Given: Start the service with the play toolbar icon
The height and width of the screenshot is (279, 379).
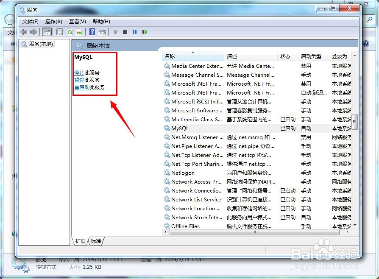Looking at the screenshot, I should pyautogui.click(x=116, y=32).
